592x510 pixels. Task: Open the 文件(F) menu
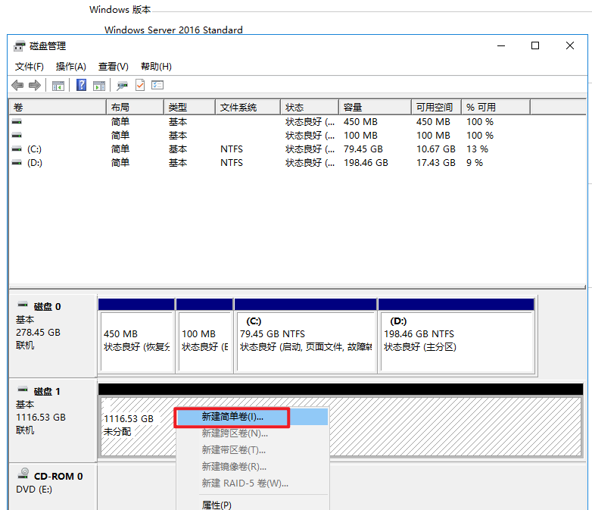[x=30, y=67]
